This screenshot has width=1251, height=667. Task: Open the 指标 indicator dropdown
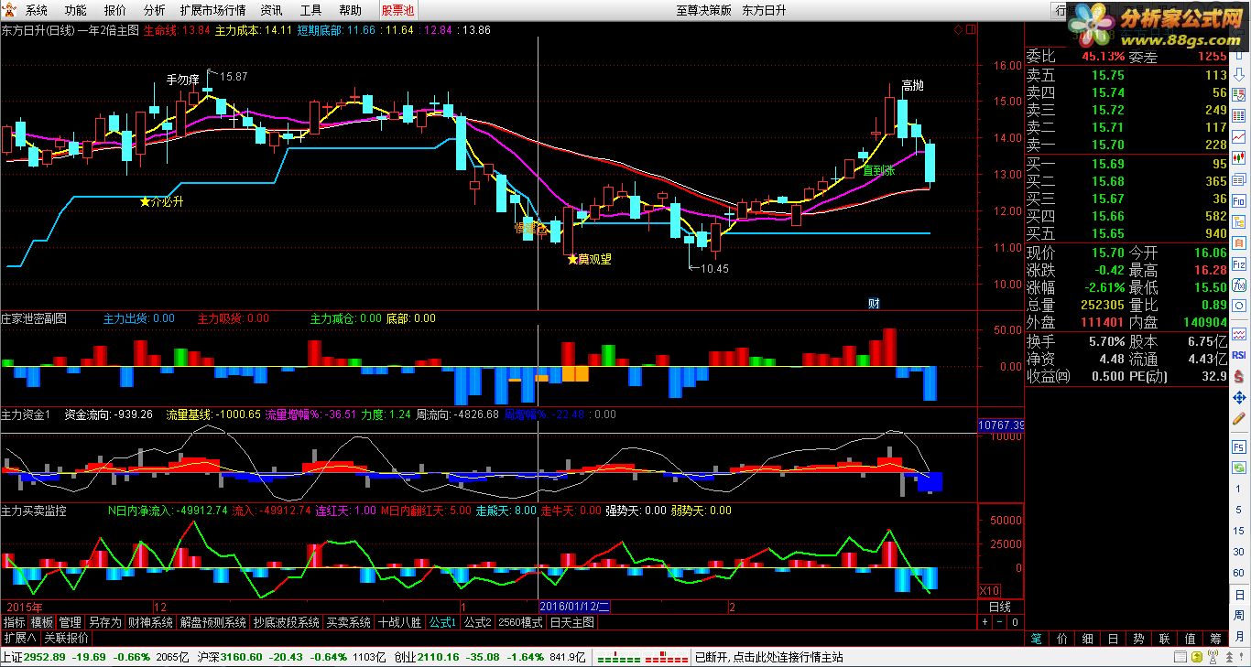pyautogui.click(x=14, y=622)
